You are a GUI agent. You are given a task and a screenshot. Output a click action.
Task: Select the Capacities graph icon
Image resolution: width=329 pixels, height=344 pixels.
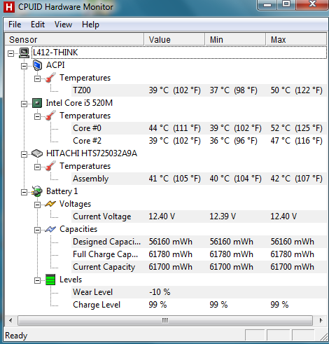50,229
